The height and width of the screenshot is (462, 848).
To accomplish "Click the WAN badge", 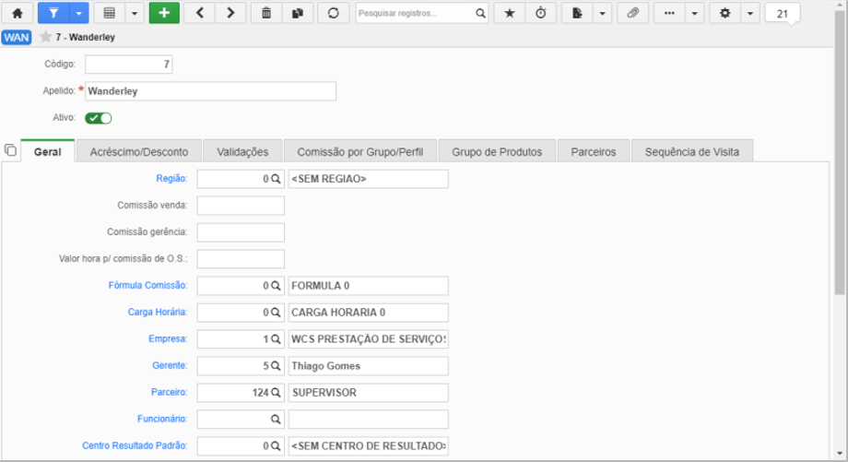I will [17, 37].
